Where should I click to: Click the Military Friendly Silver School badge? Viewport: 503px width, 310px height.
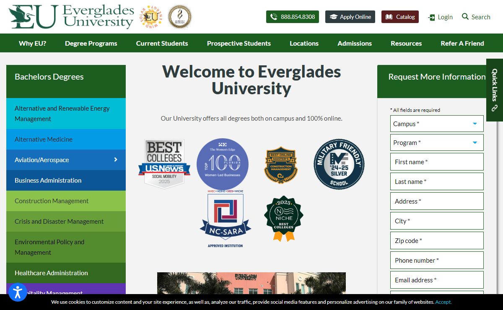(339, 164)
